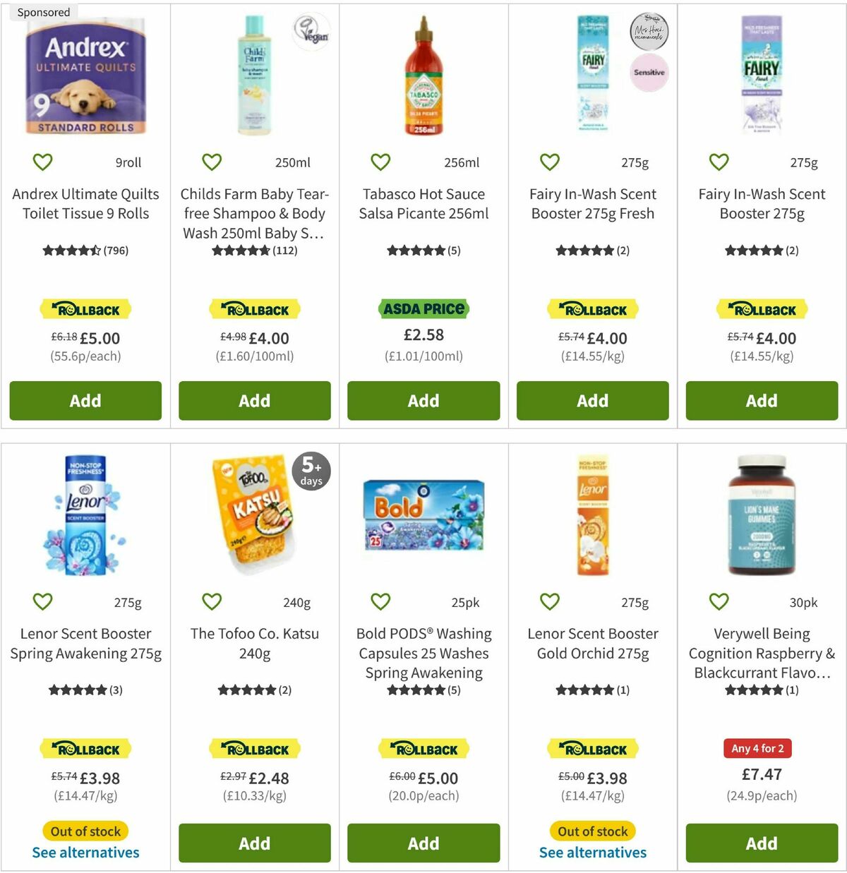Favourite the Bold PODS Washing Capsules
The height and width of the screenshot is (873, 847).
(x=380, y=601)
